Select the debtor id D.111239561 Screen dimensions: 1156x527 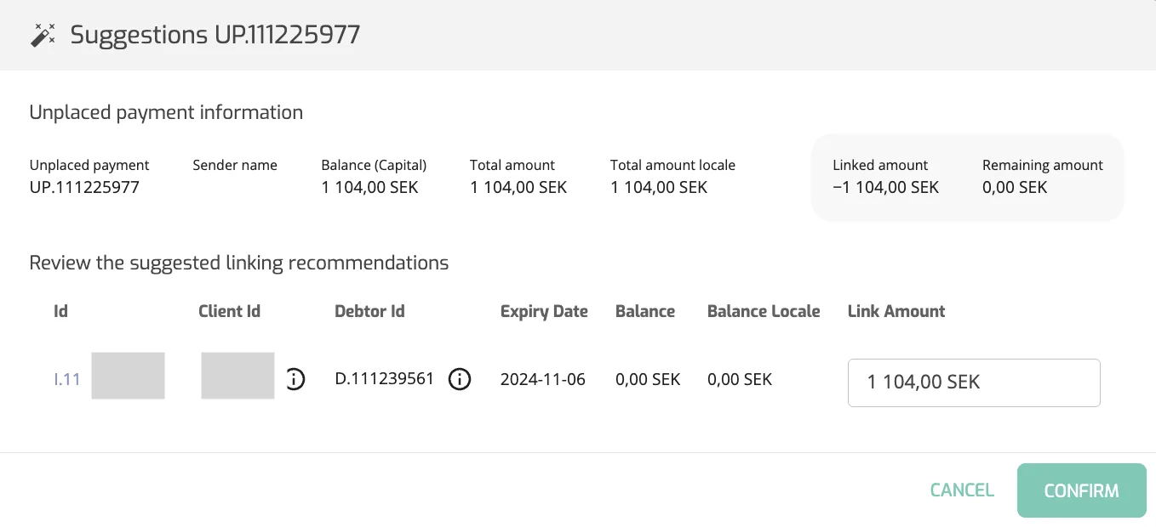[x=385, y=379]
